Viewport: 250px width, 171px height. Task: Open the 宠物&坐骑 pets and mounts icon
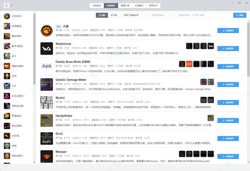click(7, 106)
